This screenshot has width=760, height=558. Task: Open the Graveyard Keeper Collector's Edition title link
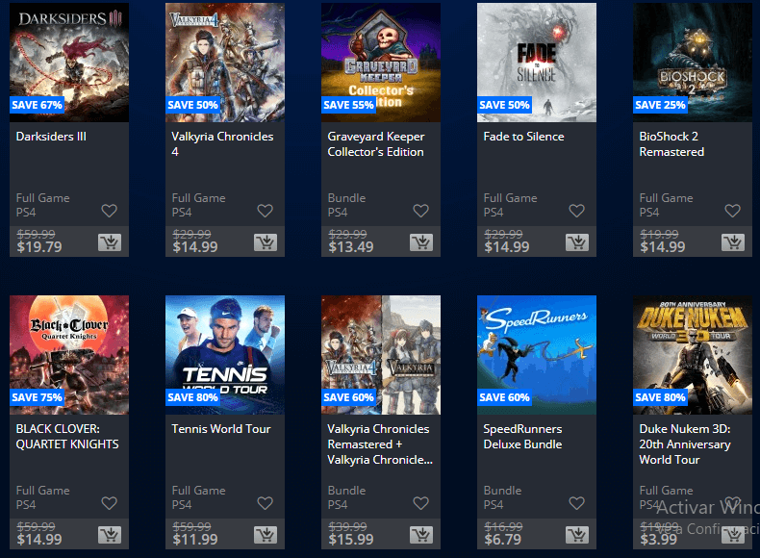click(375, 144)
